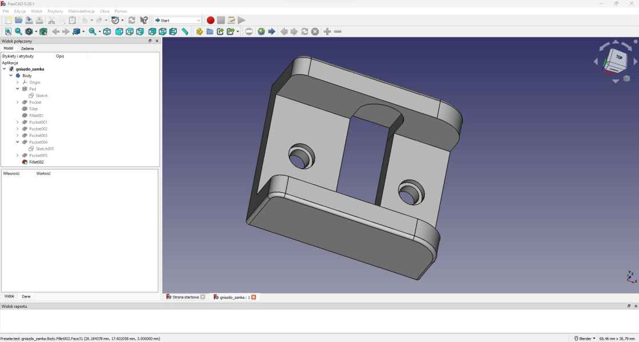Fit all content in the view
639x342 pixels.
[x=8, y=31]
